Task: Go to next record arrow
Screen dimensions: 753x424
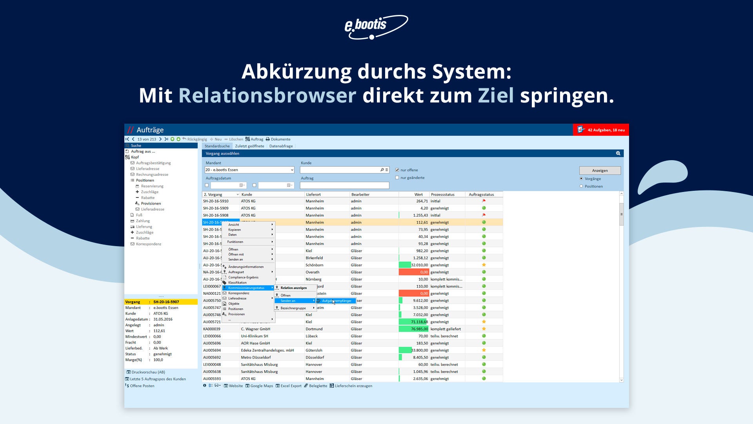Action: coord(160,139)
